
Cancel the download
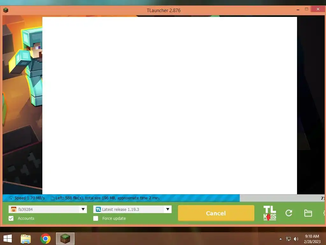216,213
